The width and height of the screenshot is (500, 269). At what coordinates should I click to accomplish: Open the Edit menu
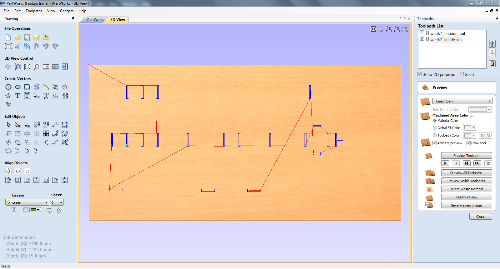[18, 11]
